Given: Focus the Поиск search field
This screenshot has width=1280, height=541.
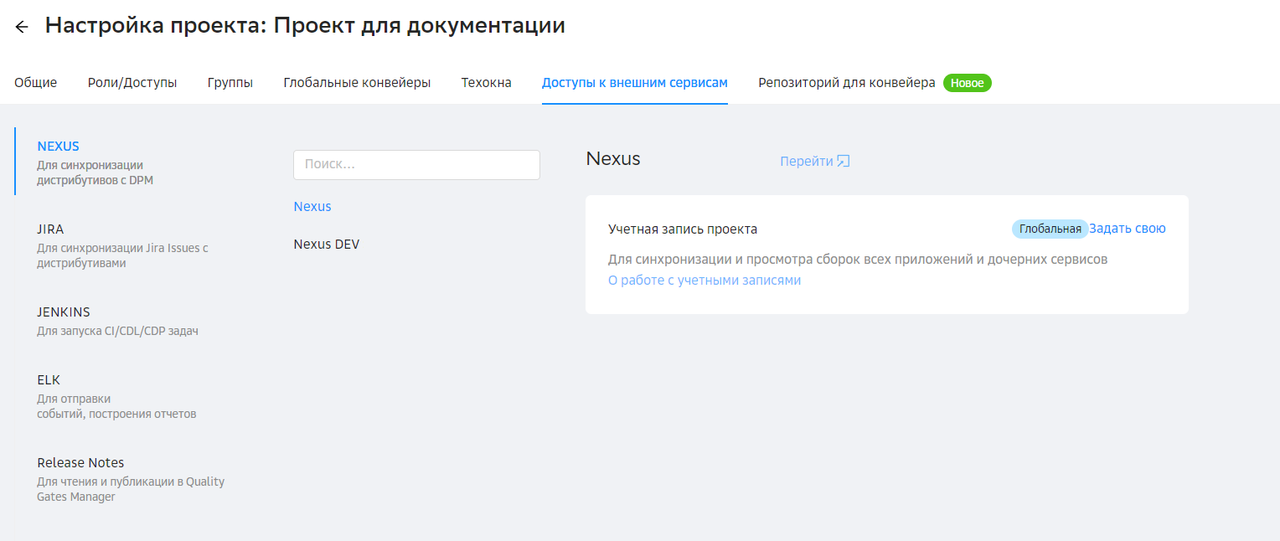Looking at the screenshot, I should pyautogui.click(x=416, y=165).
